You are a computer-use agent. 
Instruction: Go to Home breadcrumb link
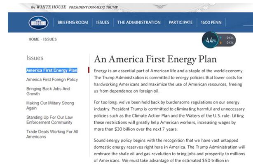pos(34,39)
